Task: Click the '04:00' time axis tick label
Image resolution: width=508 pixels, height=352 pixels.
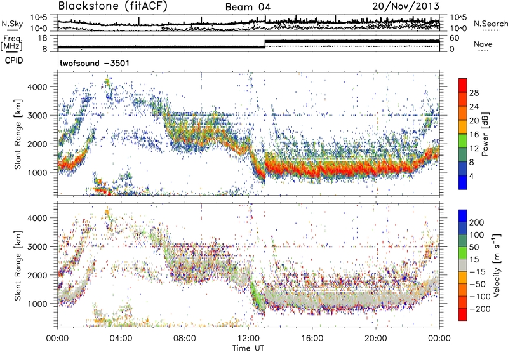Action: pyautogui.click(x=121, y=339)
